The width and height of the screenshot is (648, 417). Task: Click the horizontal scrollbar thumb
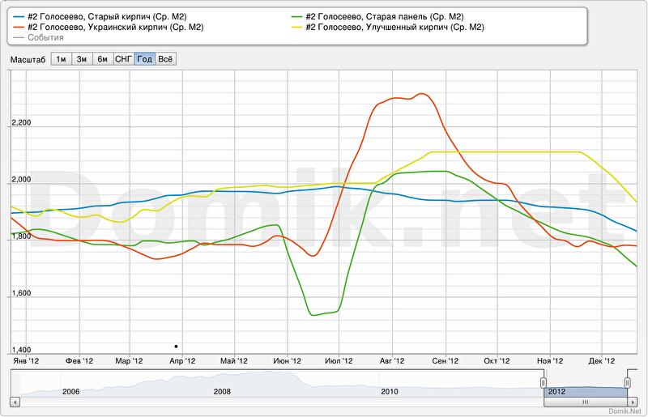coord(586,401)
